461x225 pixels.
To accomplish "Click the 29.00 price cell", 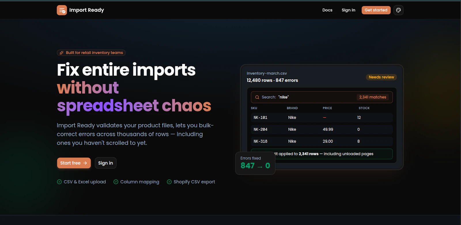I will [x=328, y=141].
